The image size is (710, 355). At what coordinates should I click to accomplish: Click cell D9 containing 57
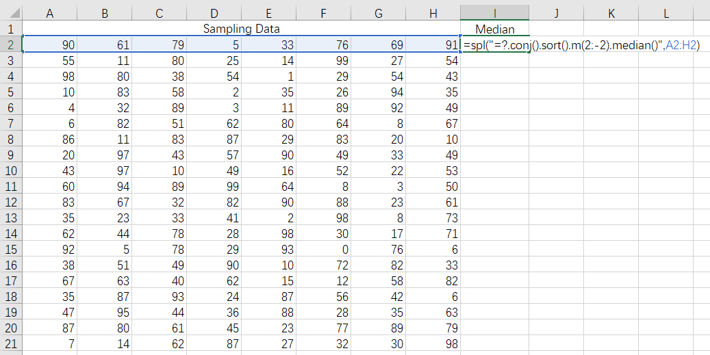(214, 155)
